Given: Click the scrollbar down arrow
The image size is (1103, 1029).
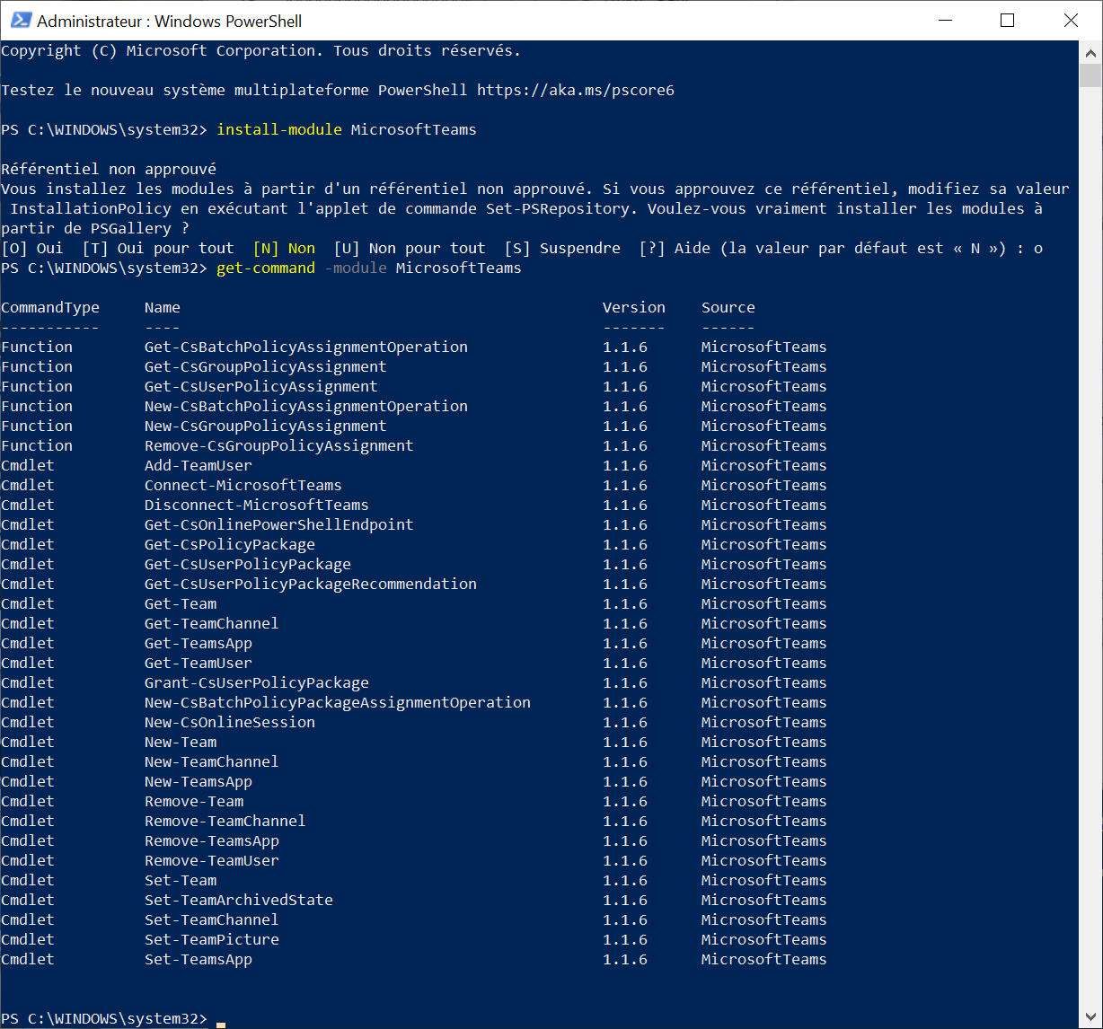Looking at the screenshot, I should (1090, 1017).
